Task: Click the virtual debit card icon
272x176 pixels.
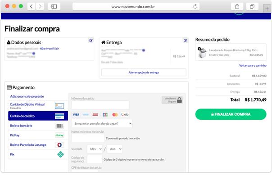Action: click(x=59, y=106)
